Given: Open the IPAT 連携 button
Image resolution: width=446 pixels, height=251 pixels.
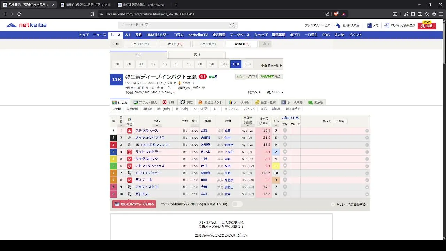Looking at the screenshot, I should (271, 76).
